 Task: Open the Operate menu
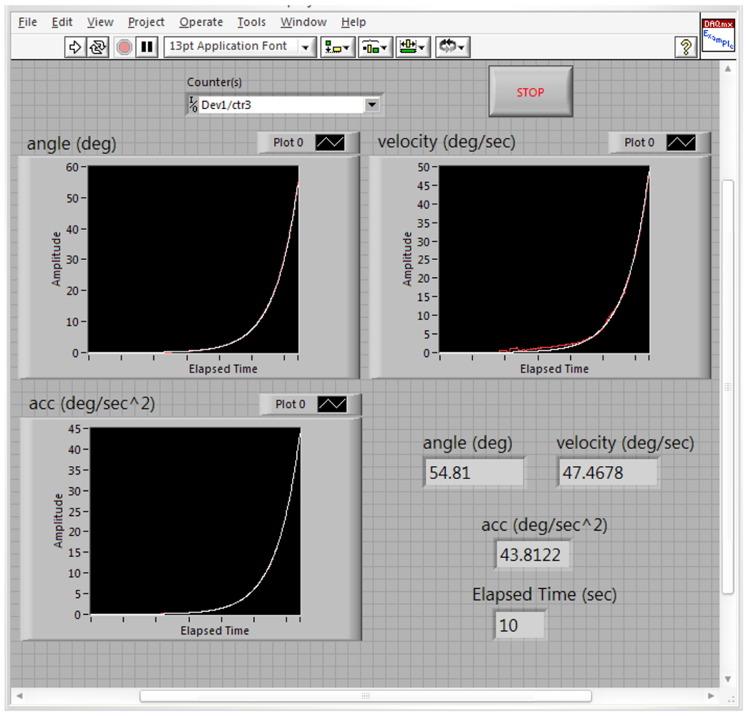point(201,22)
